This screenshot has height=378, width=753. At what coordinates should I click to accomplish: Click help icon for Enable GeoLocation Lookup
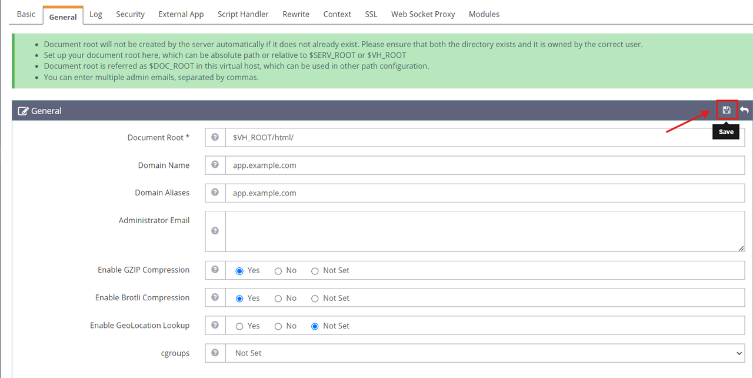[x=215, y=325]
